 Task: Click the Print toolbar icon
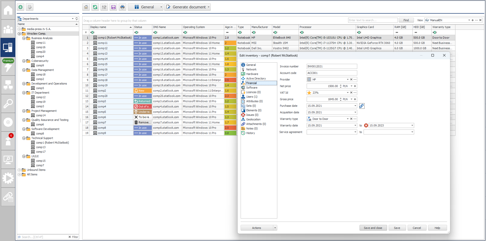tap(122, 7)
